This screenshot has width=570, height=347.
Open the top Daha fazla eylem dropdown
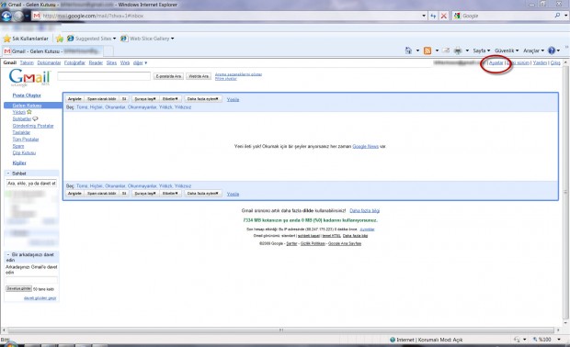[x=203, y=99]
